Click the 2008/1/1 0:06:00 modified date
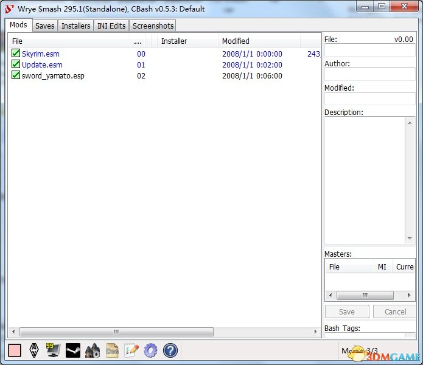This screenshot has height=365, width=423. pos(252,76)
